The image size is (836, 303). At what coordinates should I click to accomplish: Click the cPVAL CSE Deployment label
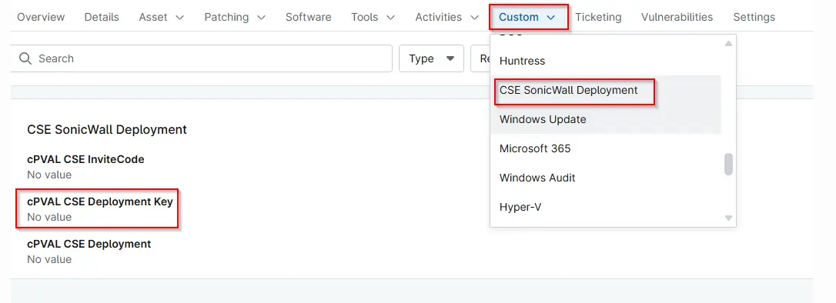pos(89,244)
